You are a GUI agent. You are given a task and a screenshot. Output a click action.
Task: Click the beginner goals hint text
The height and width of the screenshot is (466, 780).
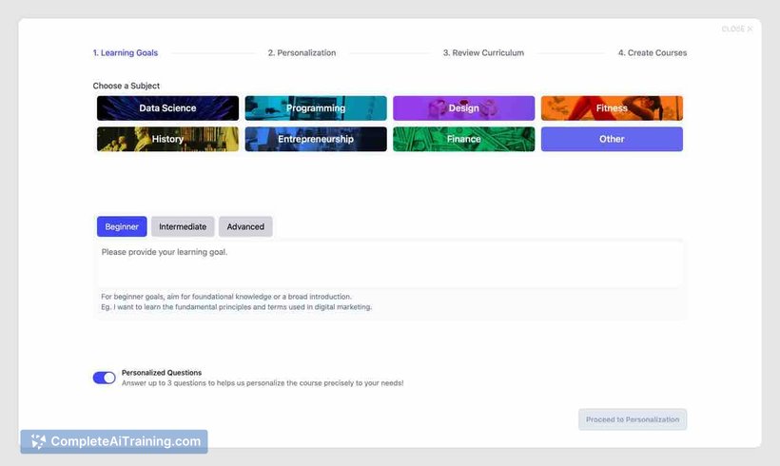point(226,297)
